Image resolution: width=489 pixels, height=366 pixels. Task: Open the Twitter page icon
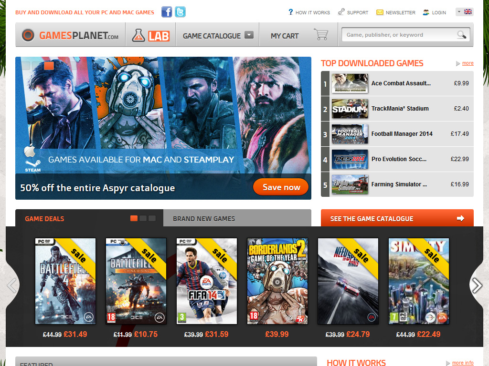(x=180, y=12)
